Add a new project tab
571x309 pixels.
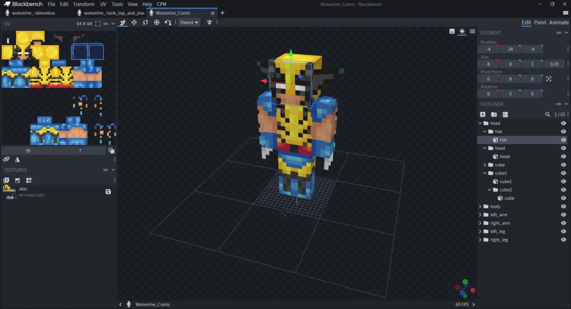click(x=222, y=13)
